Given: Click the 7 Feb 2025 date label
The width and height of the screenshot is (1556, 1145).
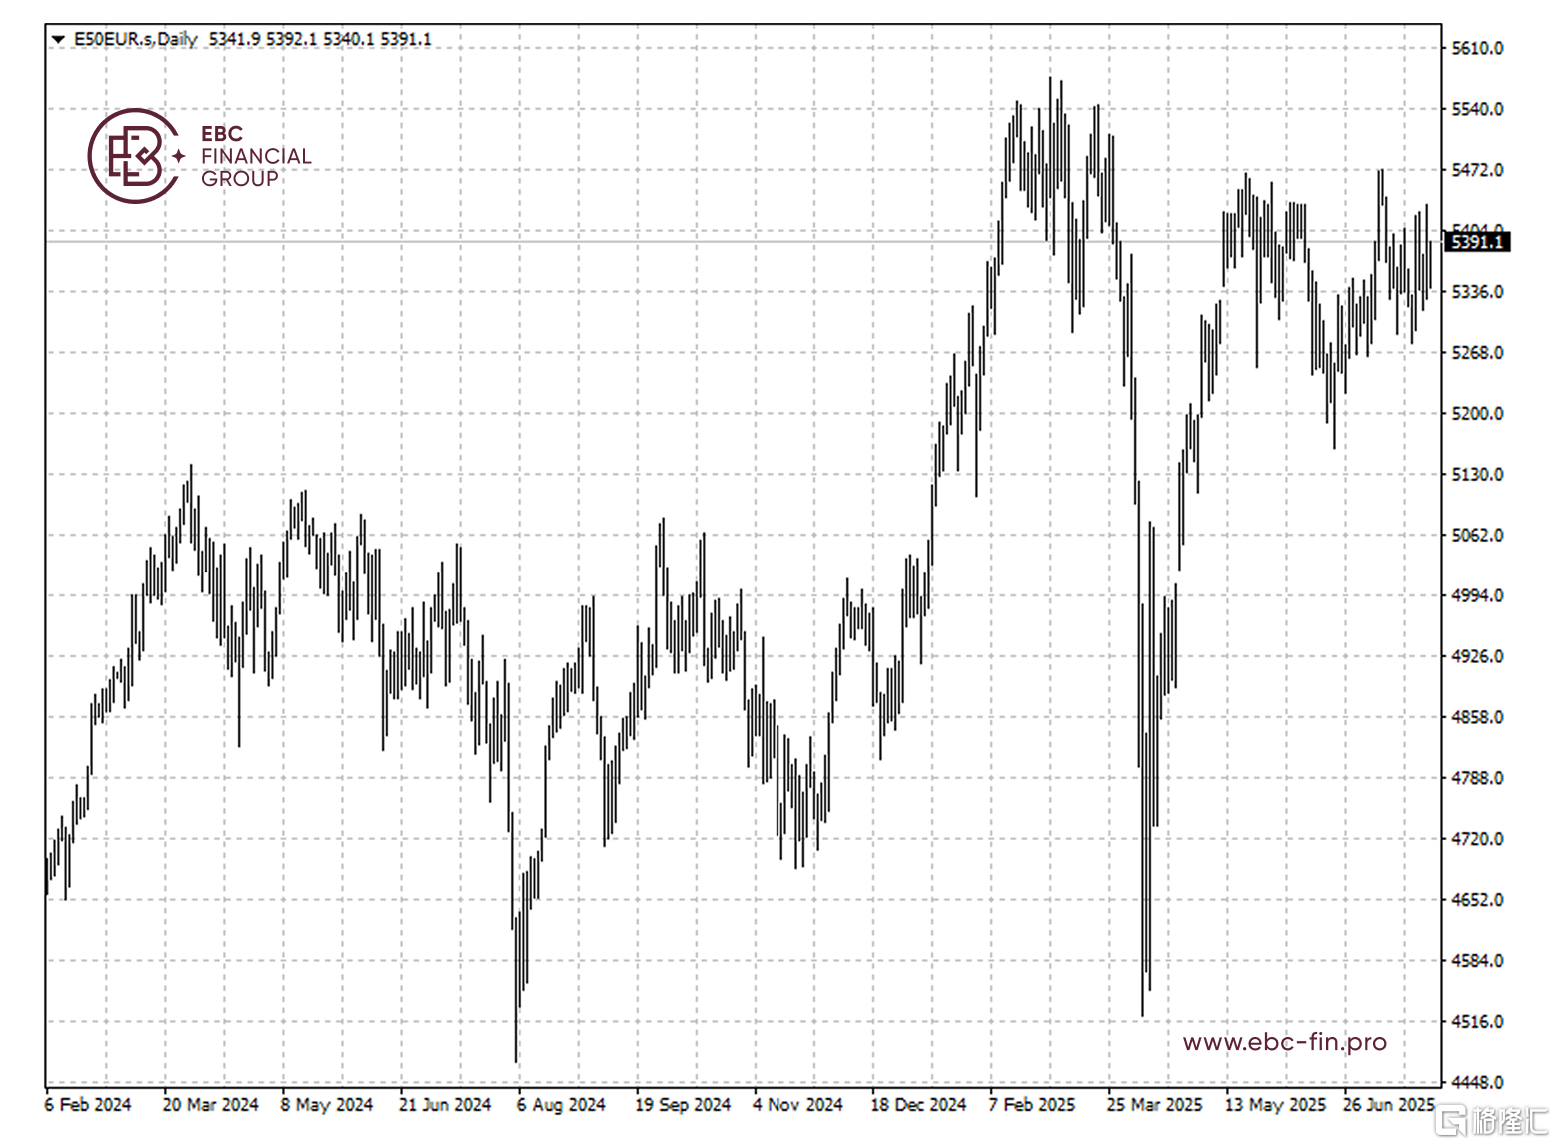Looking at the screenshot, I should coord(1032,1105).
